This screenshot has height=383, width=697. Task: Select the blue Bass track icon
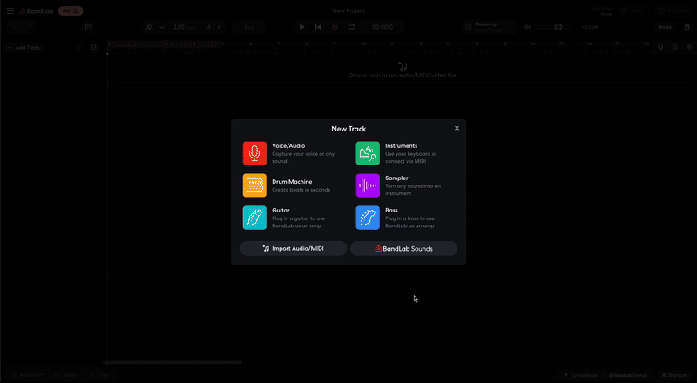tap(368, 218)
